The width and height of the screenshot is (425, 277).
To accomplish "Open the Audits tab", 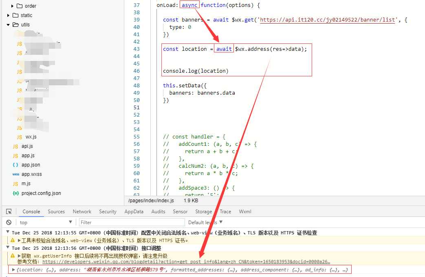I will point(158,212).
